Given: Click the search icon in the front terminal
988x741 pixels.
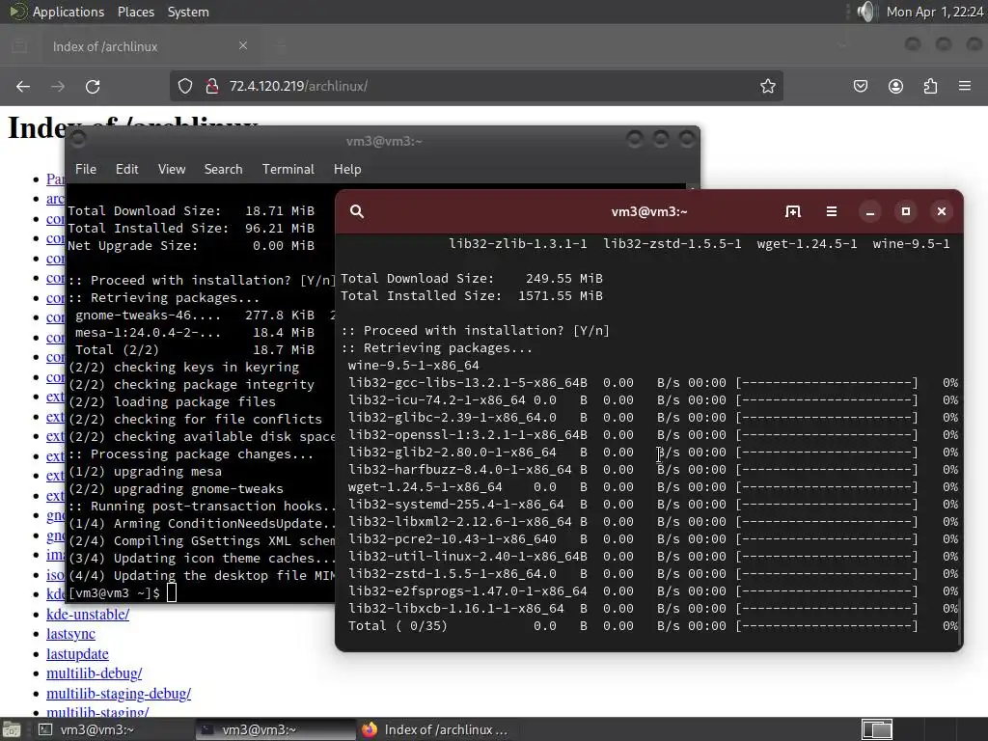Looking at the screenshot, I should 357,211.
